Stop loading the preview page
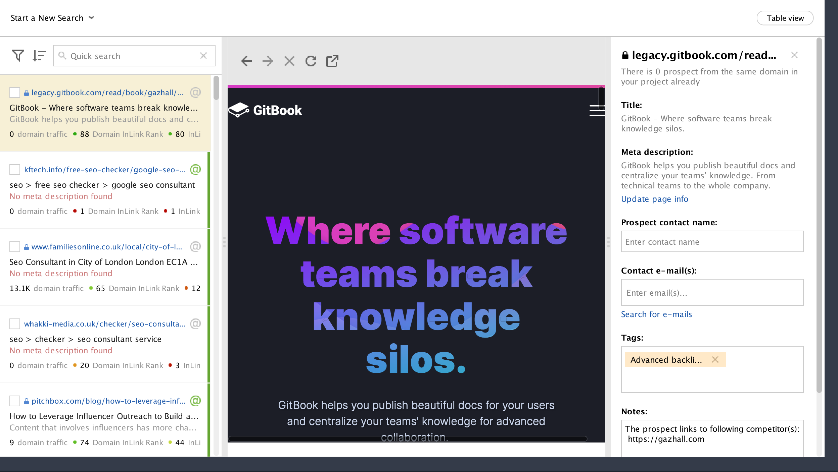Image resolution: width=838 pixels, height=472 pixels. [289, 61]
